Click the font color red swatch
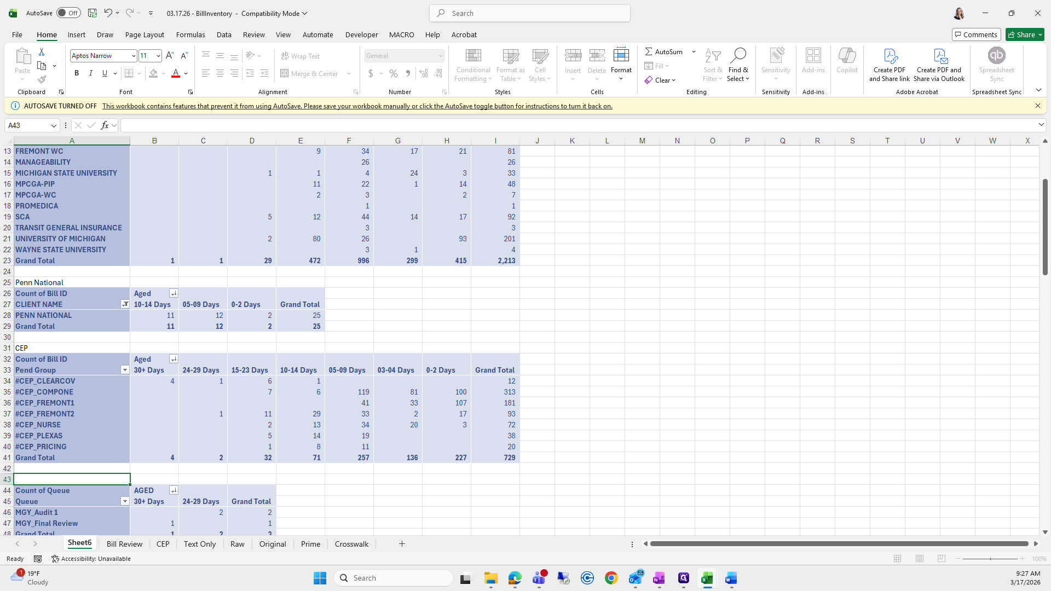The height and width of the screenshot is (591, 1051). pos(176,73)
